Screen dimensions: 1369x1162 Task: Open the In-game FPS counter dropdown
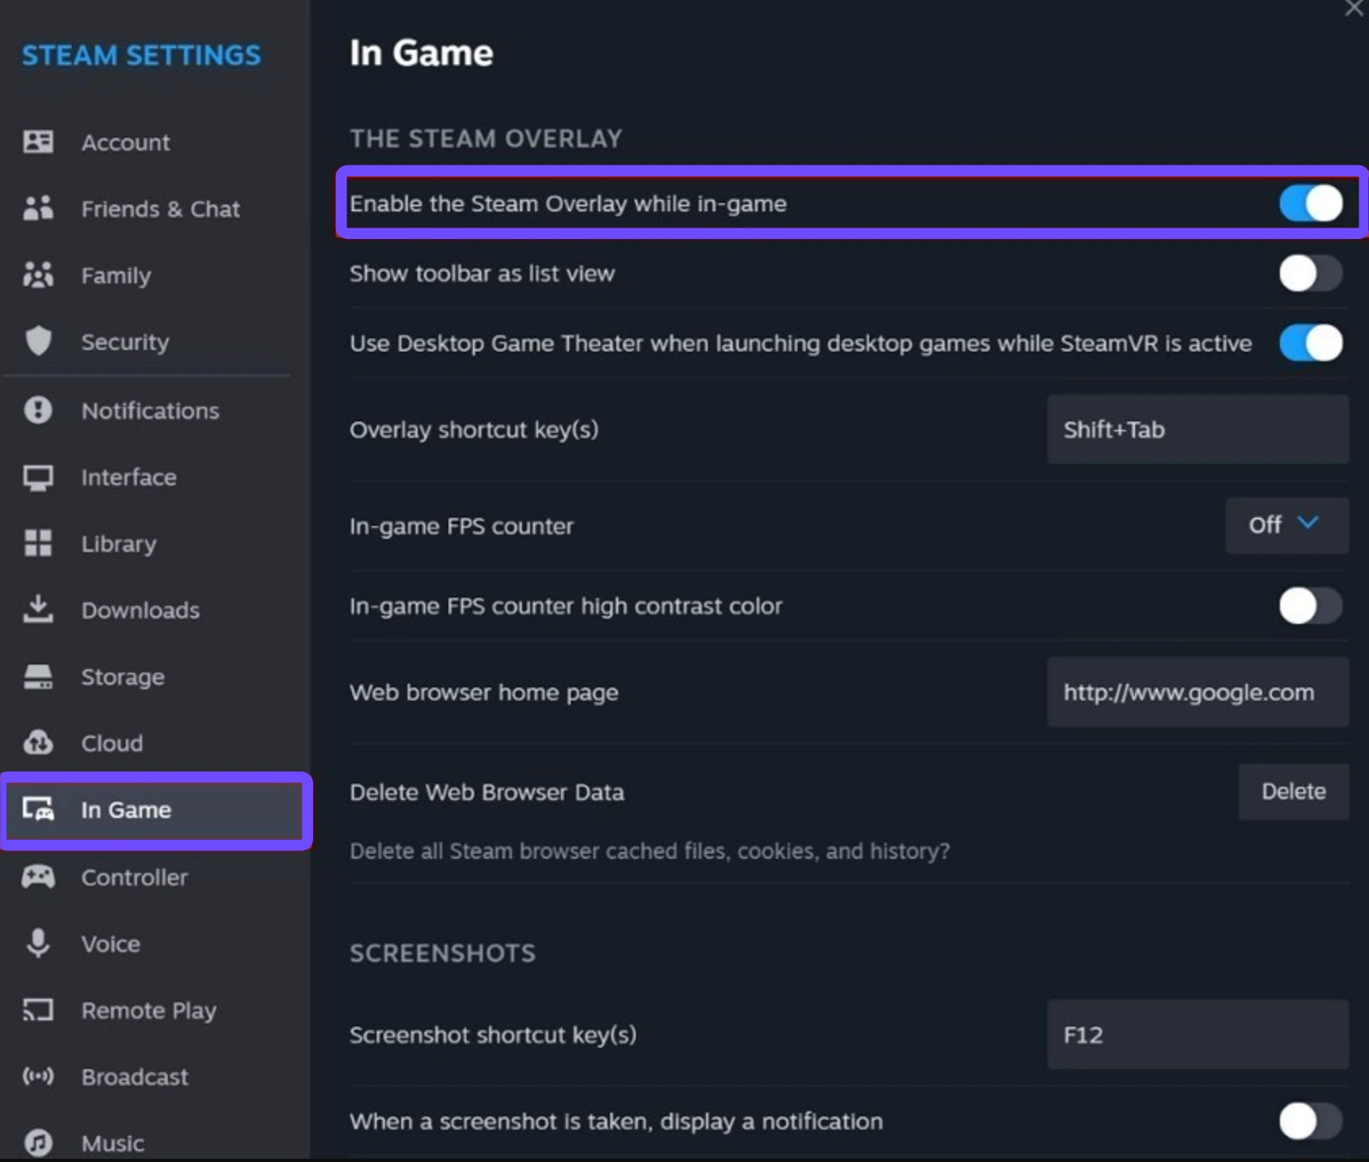[1287, 525]
